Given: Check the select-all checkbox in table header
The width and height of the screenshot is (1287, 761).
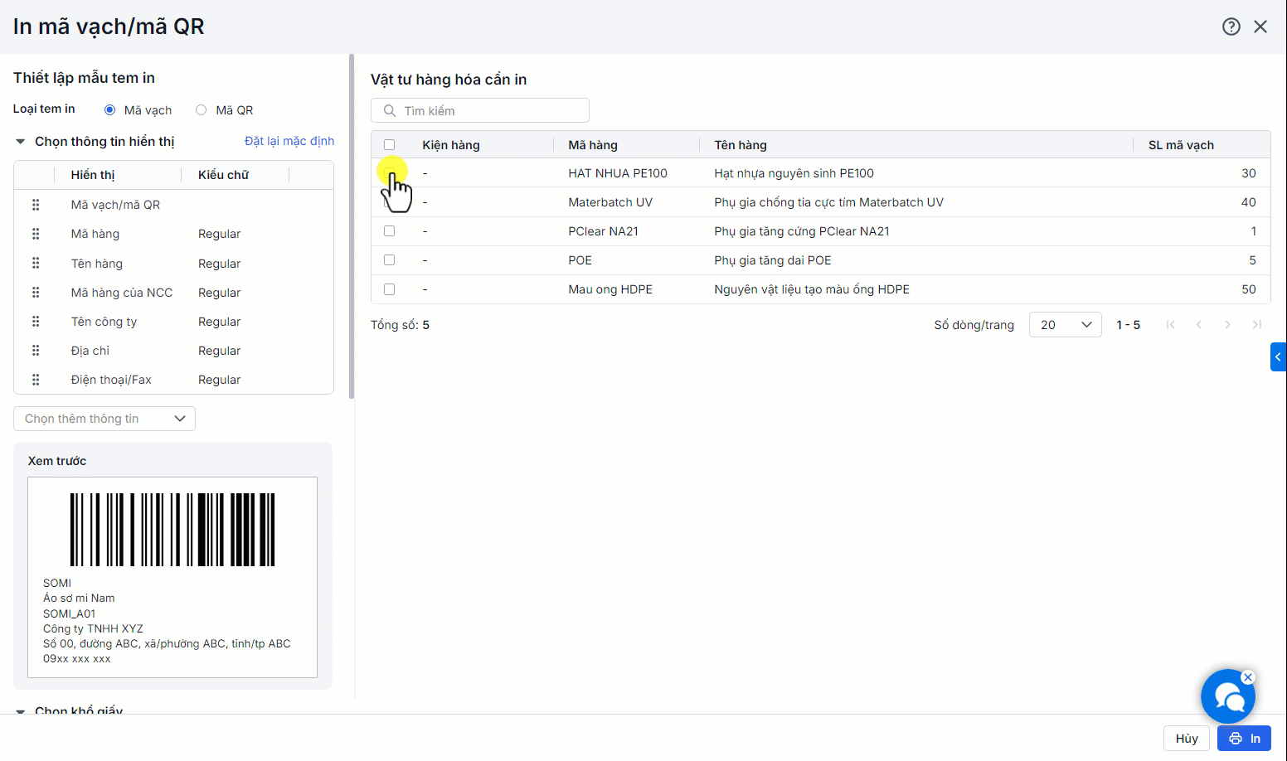Looking at the screenshot, I should click(x=389, y=145).
